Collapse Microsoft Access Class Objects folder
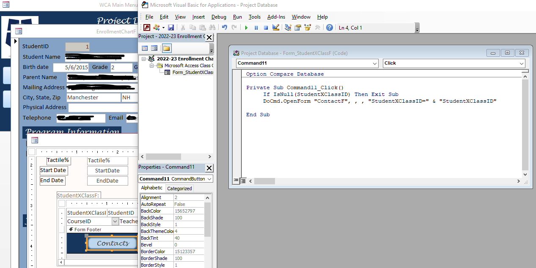 pyautogui.click(x=151, y=66)
